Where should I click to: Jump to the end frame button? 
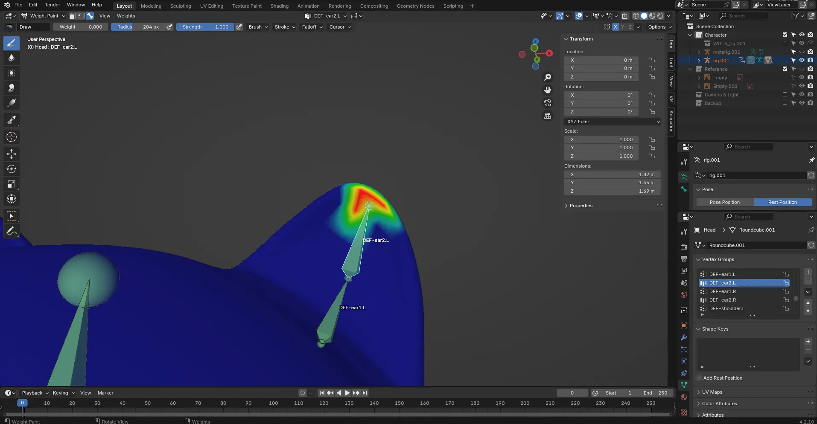[365, 393]
